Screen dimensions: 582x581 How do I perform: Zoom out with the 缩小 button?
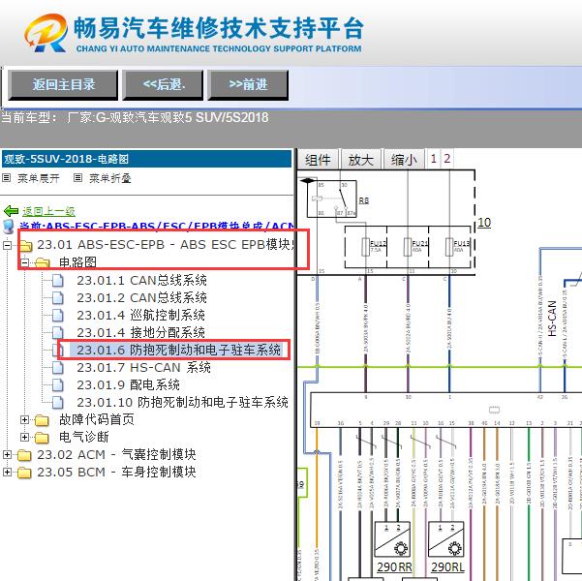point(404,160)
